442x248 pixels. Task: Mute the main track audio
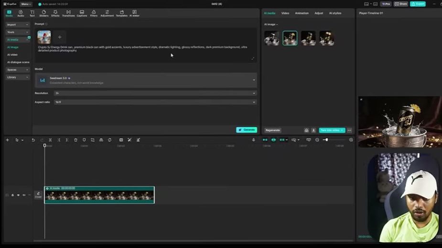pyautogui.click(x=24, y=195)
